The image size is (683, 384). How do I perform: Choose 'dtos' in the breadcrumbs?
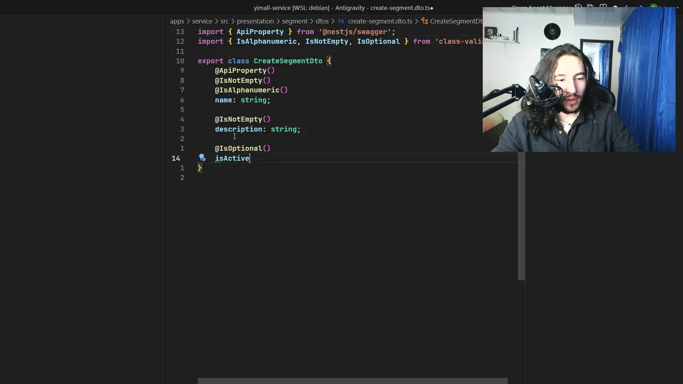322,21
